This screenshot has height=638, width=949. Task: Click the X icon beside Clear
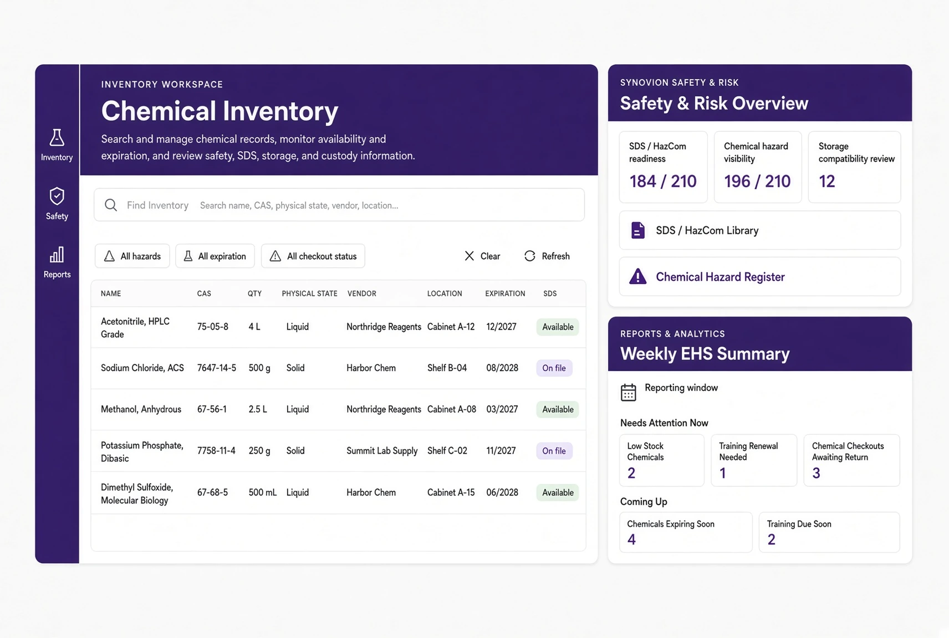(x=470, y=256)
